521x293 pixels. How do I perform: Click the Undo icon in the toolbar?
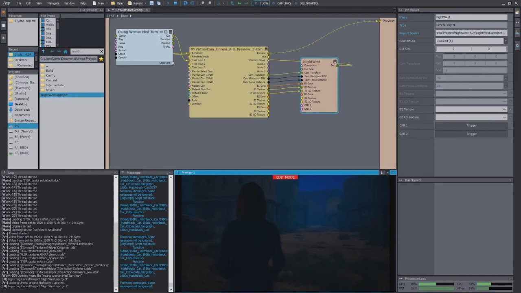click(x=186, y=3)
